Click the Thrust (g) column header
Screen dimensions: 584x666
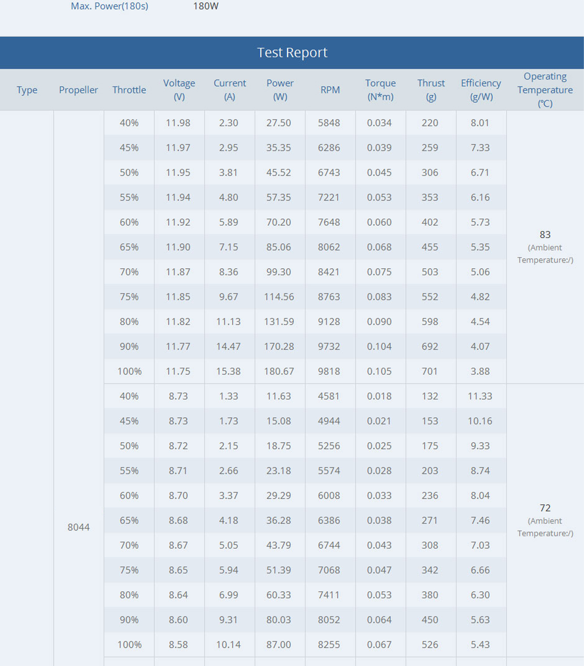pos(431,90)
